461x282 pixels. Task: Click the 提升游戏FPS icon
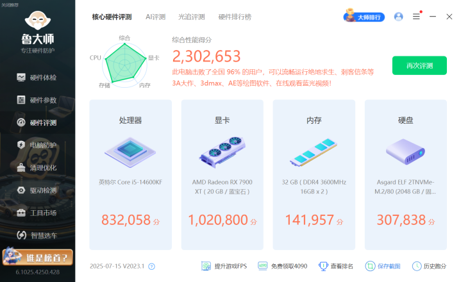pyautogui.click(x=206, y=266)
